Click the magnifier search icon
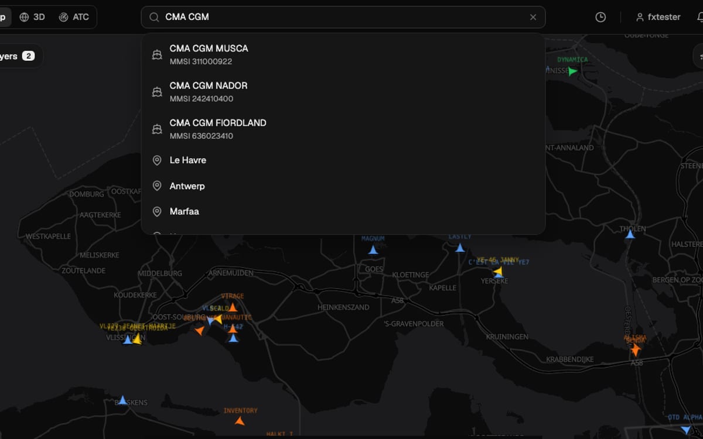 (x=154, y=17)
